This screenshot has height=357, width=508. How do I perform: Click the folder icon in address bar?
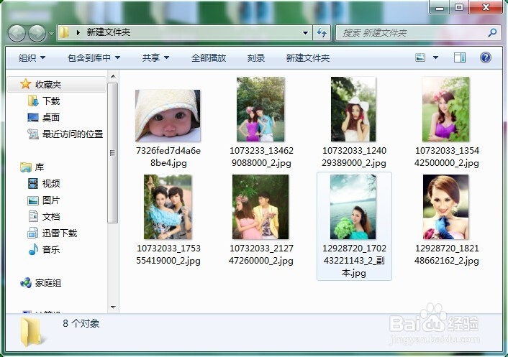(64, 32)
